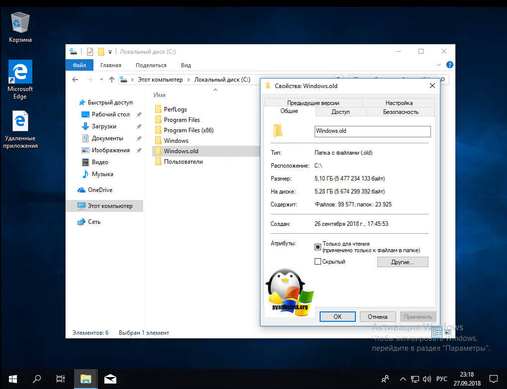The height and width of the screenshot is (389, 507).
Task: Open the Удаленные приложения desktop file
Action: 20,129
